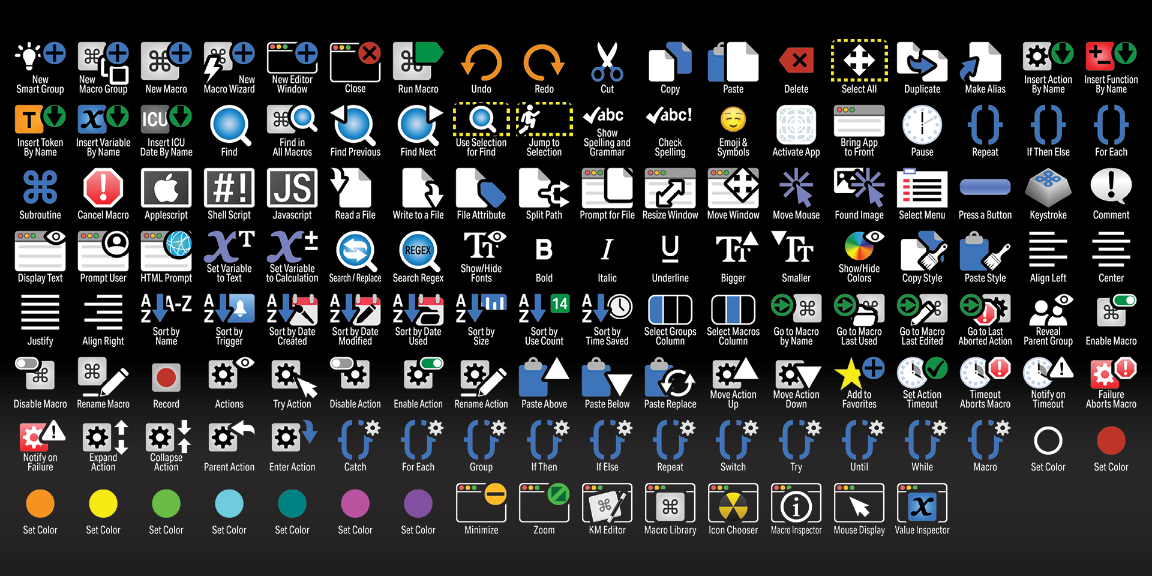Click the Enable Macro toggle icon
This screenshot has height=576, width=1152.
(1117, 310)
